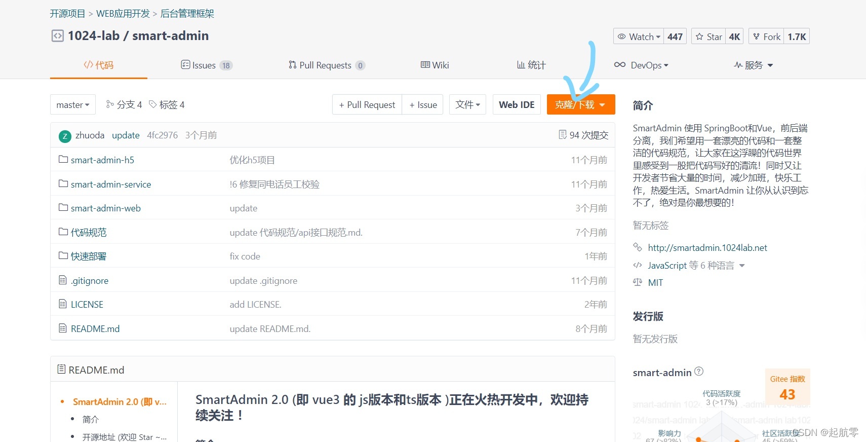Expand the JavaScript 等 6 种语言 list
The height and width of the screenshot is (442, 866).
coord(742,266)
